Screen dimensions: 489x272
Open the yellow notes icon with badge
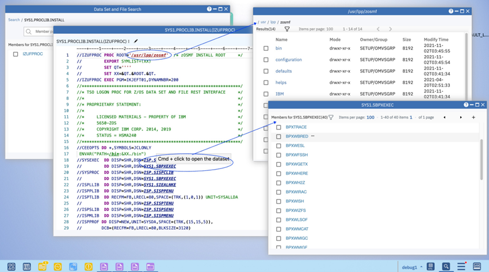click(x=43, y=266)
